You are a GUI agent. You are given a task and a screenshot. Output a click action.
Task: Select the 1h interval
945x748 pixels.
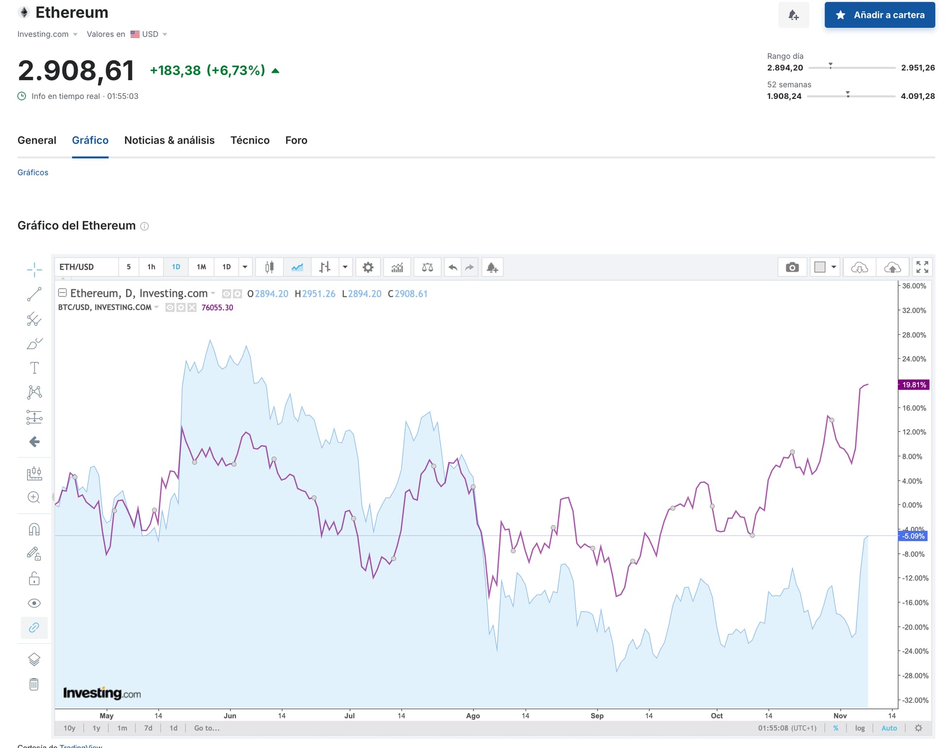coord(151,267)
